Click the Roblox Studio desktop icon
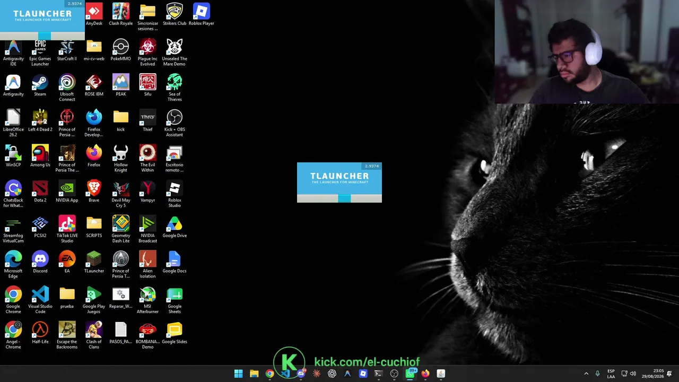The width and height of the screenshot is (679, 382). click(175, 194)
